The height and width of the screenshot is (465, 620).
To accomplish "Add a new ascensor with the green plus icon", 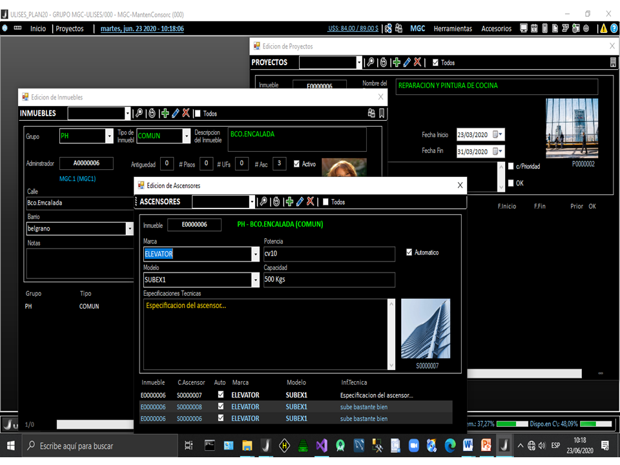I will 288,201.
